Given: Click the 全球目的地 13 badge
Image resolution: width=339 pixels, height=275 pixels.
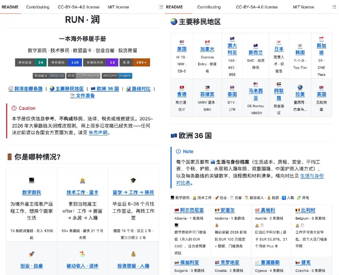Looking at the screenshot, I should (x=100, y=62).
